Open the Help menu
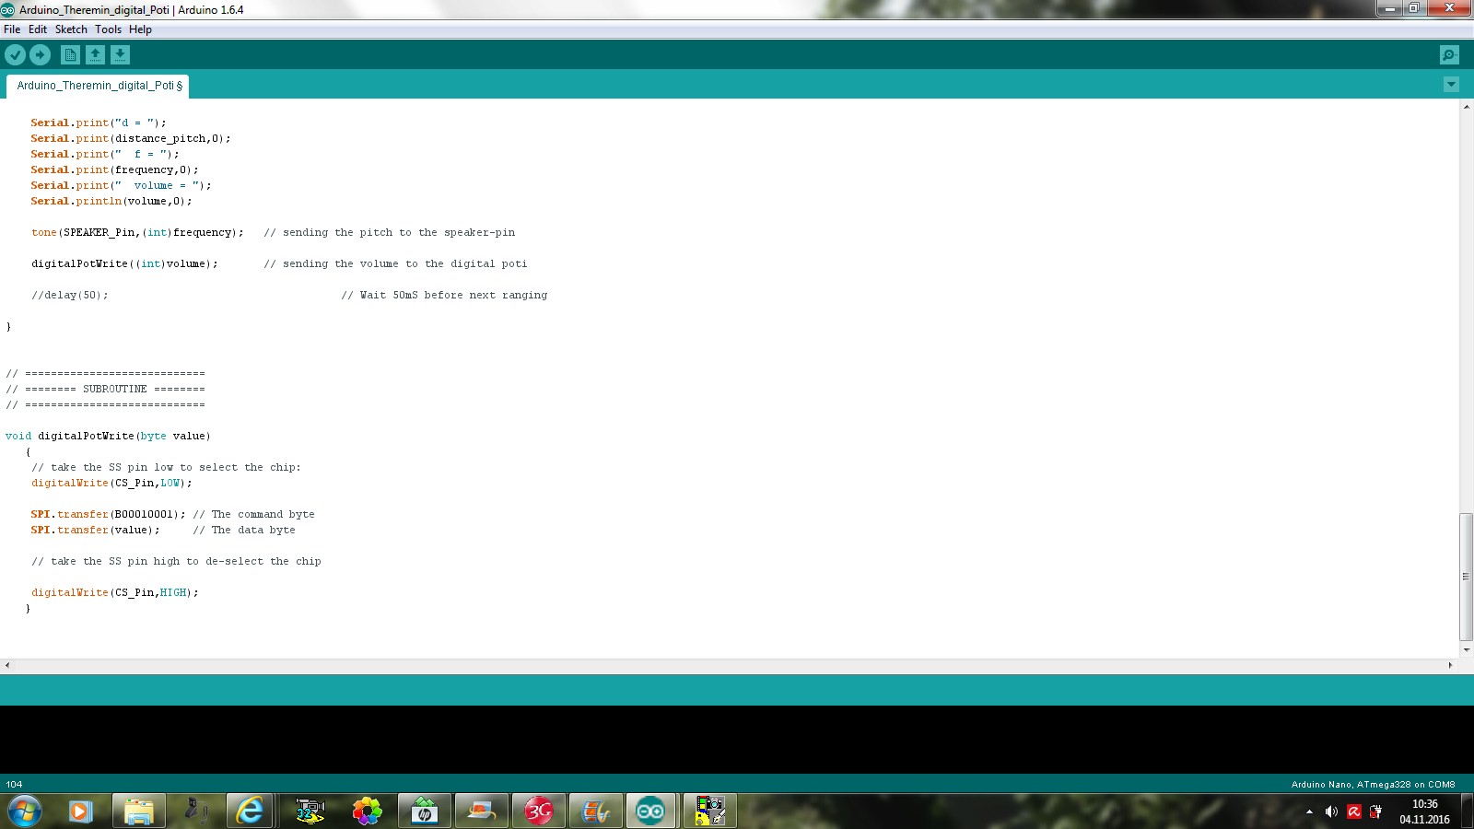This screenshot has width=1474, height=829. (x=140, y=29)
